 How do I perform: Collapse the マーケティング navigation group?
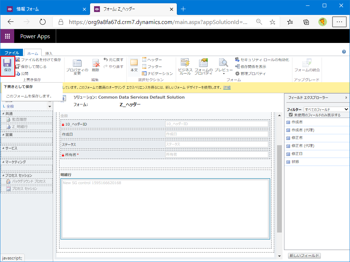click(3, 162)
